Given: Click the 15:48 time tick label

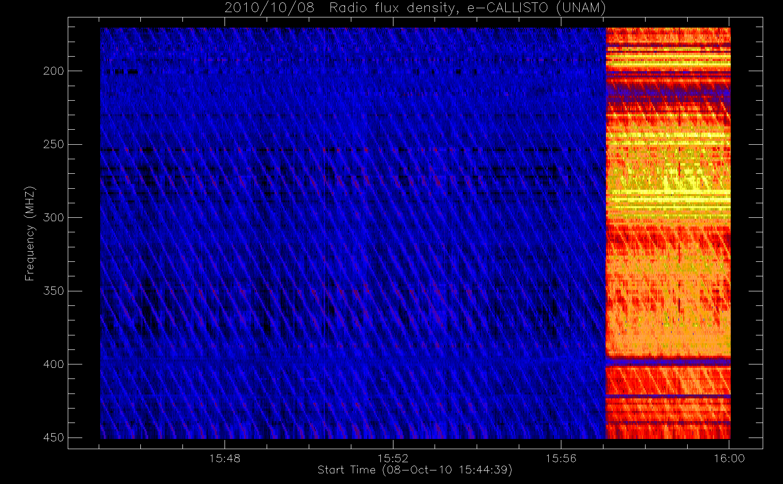Looking at the screenshot, I should (x=225, y=458).
